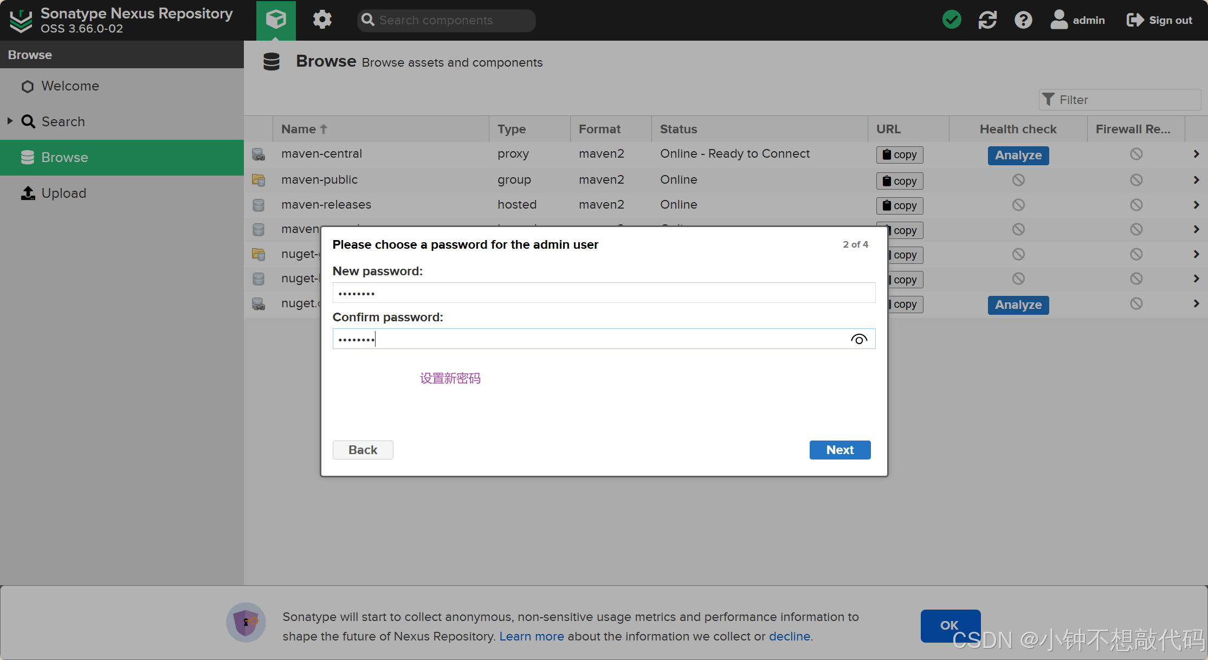
Task: Open maven-central row chevron
Action: coord(1196,154)
